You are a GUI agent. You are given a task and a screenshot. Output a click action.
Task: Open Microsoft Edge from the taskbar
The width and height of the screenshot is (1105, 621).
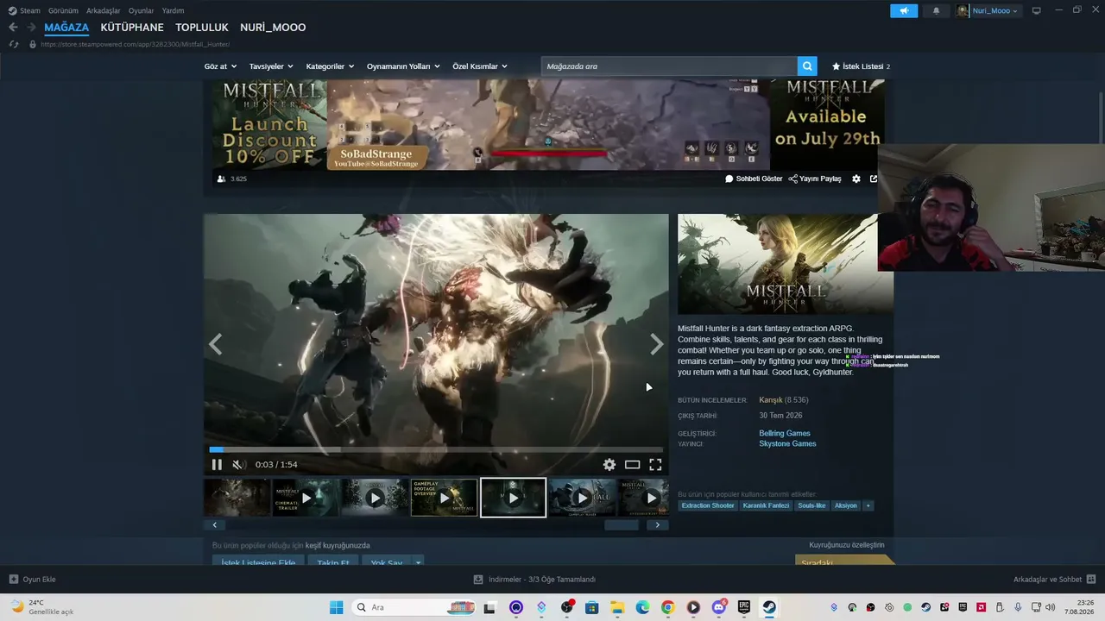[x=642, y=607]
